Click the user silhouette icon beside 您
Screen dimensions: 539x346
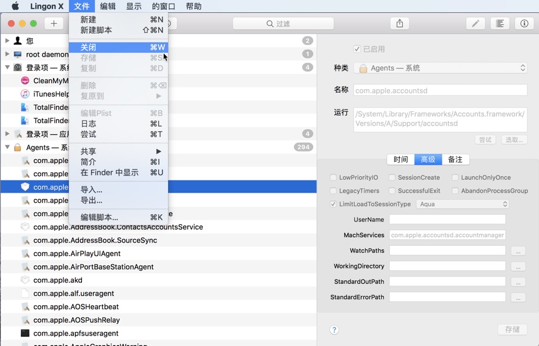(x=17, y=41)
